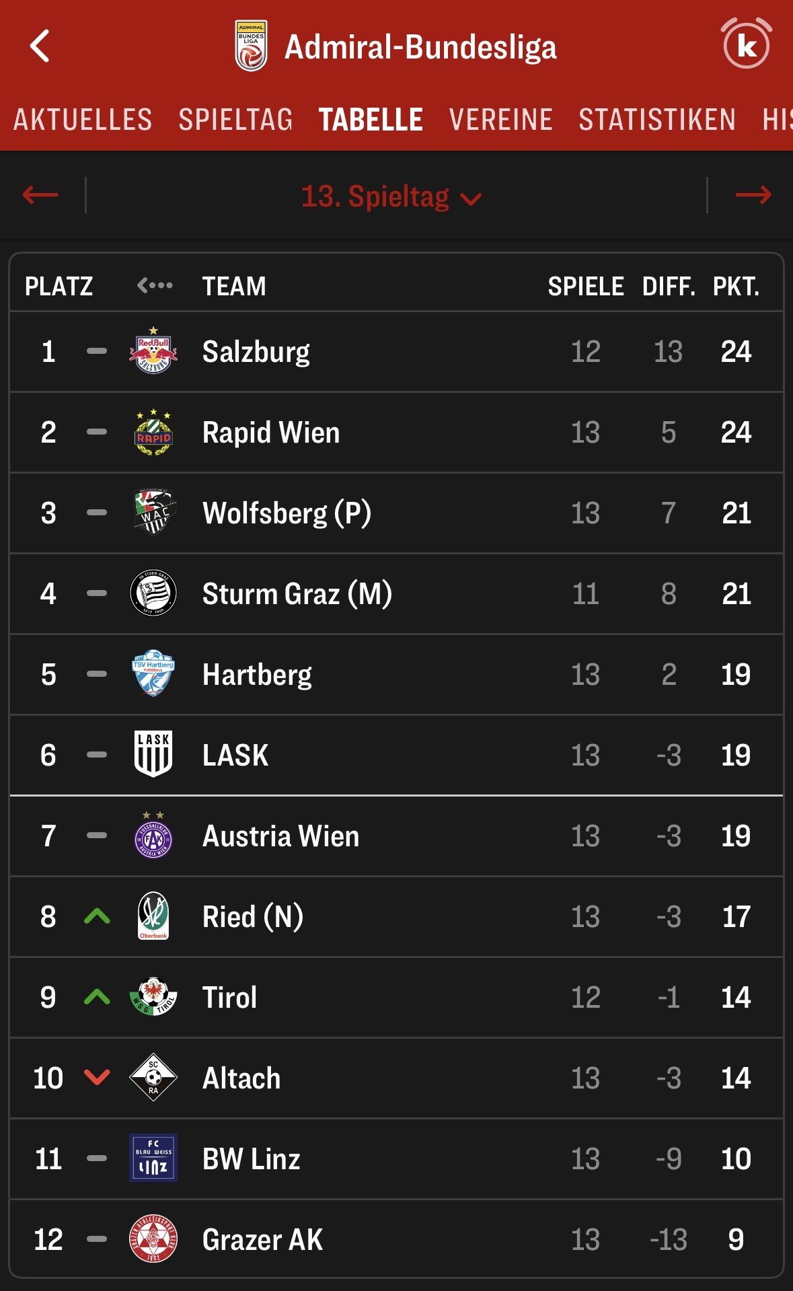Go to next matchday with right arrow
This screenshot has width=793, height=1291.
(x=753, y=196)
